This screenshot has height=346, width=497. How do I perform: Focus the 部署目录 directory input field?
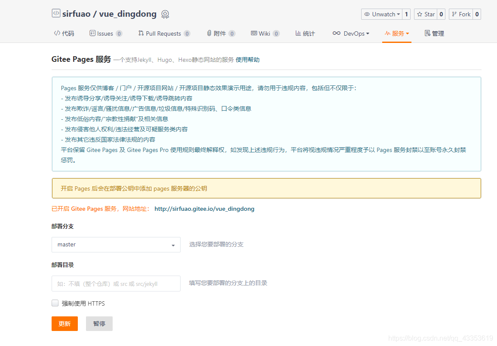point(116,284)
